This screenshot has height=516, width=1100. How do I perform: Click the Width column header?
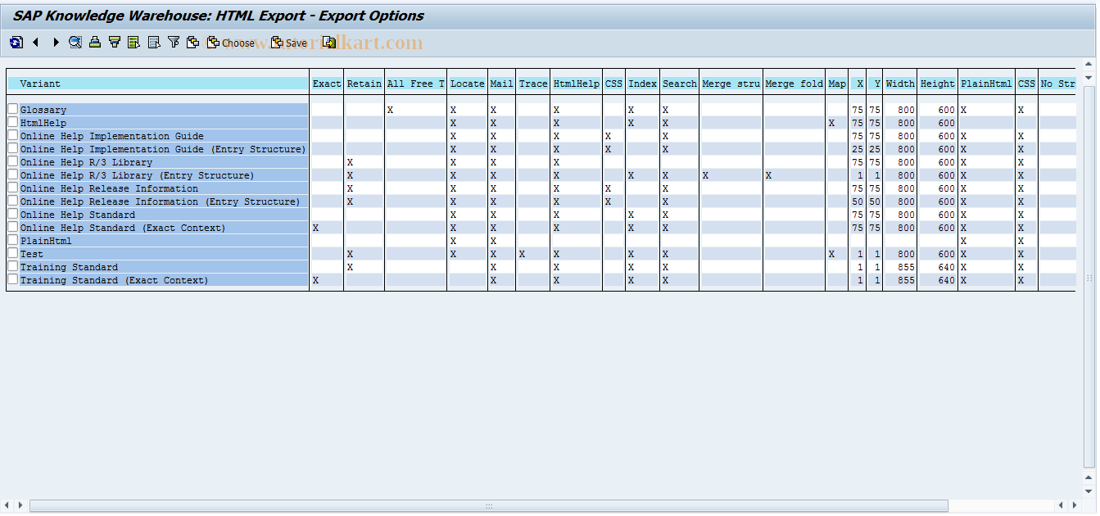pos(900,84)
